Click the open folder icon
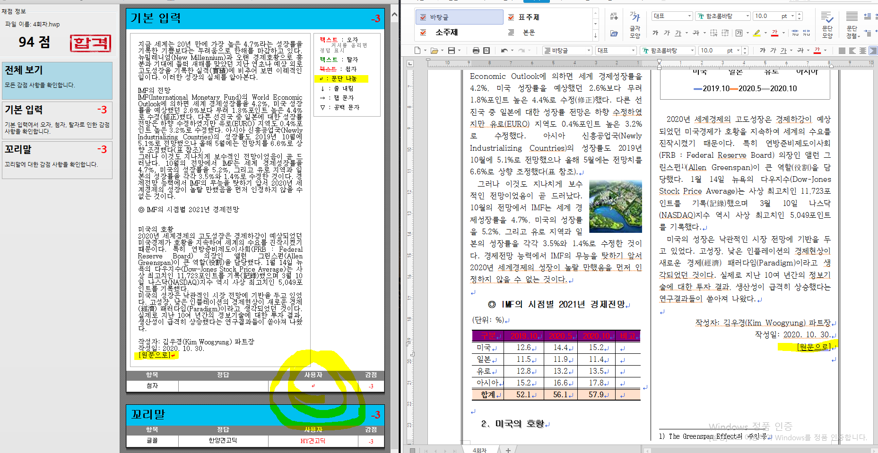The width and height of the screenshot is (878, 453). coord(434,51)
